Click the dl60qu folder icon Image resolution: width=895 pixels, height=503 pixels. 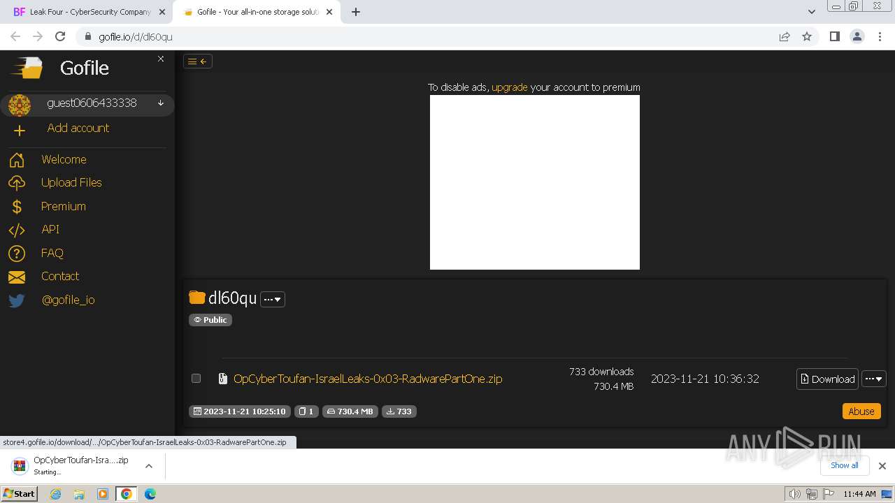tap(197, 298)
